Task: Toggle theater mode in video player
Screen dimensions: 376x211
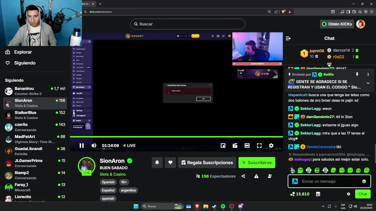Action: click(x=247, y=146)
